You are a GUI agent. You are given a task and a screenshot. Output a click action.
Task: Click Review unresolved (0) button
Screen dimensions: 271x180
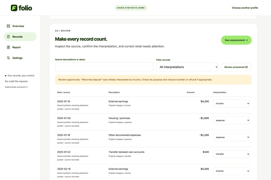point(236,67)
